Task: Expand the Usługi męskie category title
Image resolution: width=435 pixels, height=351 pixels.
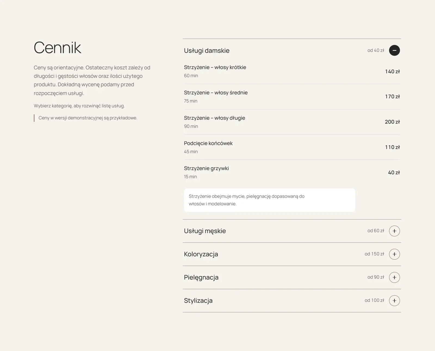Action: coord(205,231)
